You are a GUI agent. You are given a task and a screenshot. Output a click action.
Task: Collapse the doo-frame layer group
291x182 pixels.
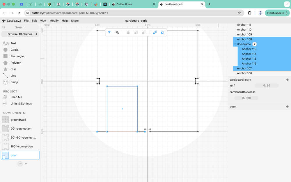click(x=235, y=44)
